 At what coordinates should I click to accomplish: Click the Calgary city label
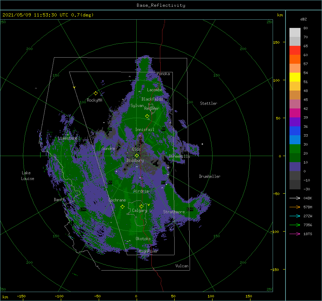pyautogui.click(x=140, y=210)
